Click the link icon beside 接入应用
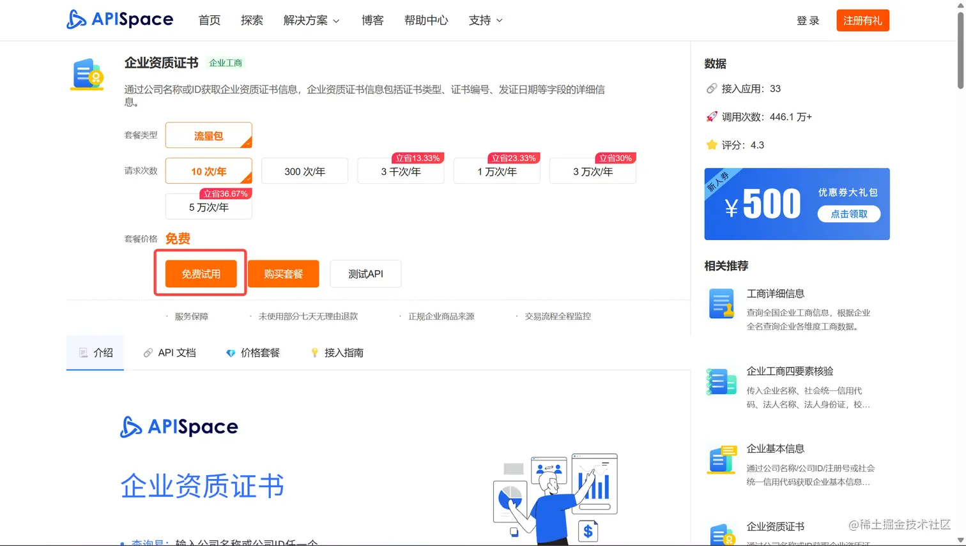966x546 pixels. tap(711, 89)
